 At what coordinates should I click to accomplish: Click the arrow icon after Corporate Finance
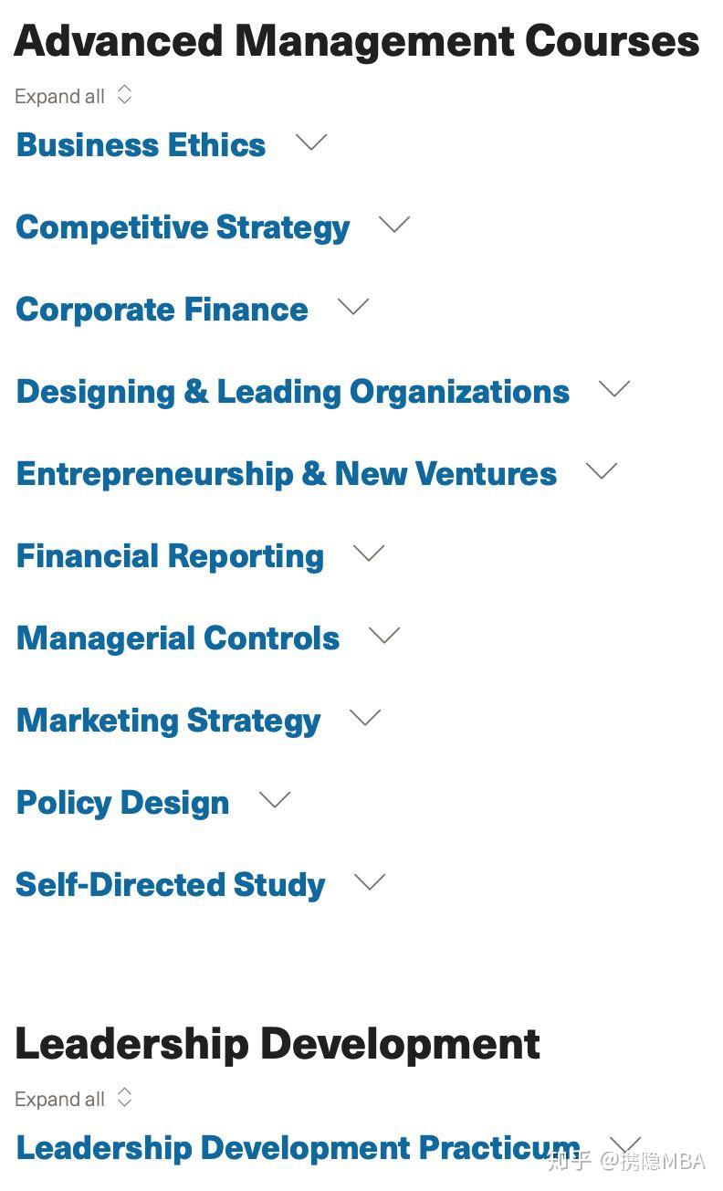[x=353, y=307]
